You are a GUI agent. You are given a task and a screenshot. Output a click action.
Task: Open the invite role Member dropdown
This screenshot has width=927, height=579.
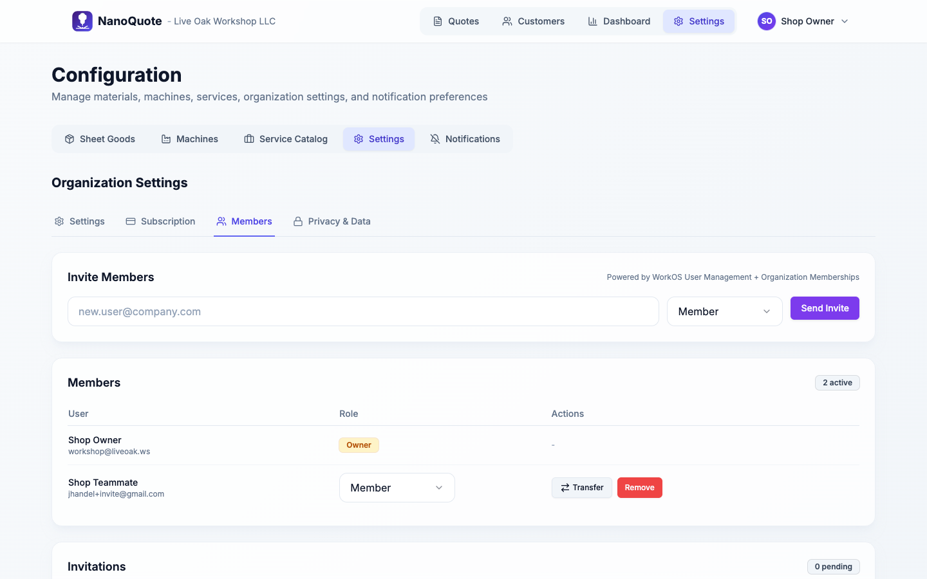[724, 311]
